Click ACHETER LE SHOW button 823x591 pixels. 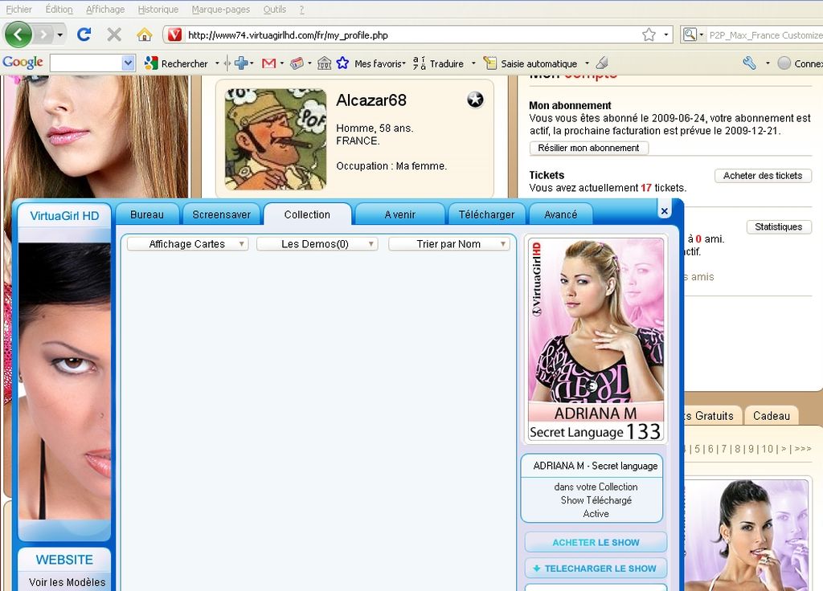(596, 542)
